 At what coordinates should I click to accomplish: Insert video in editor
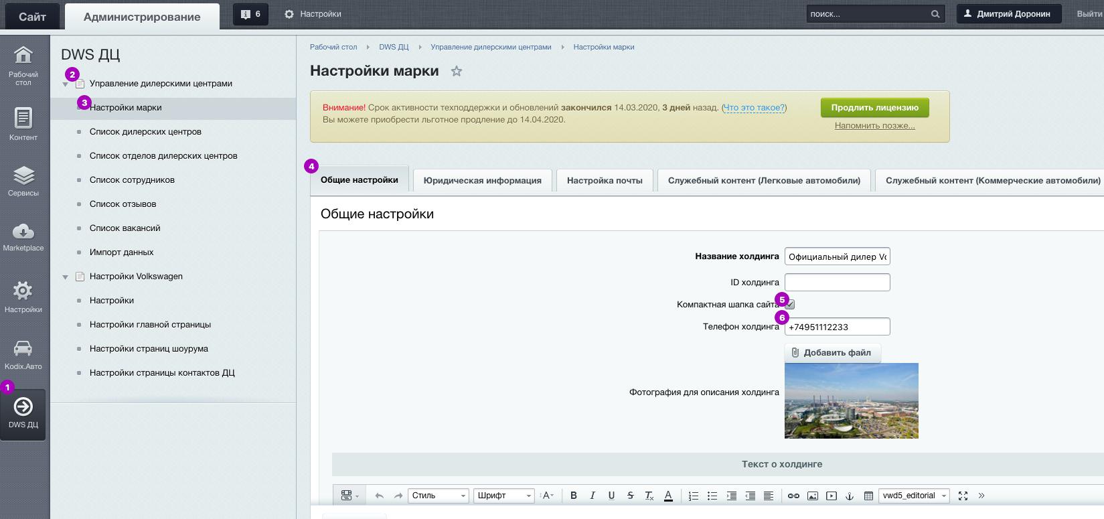[832, 496]
